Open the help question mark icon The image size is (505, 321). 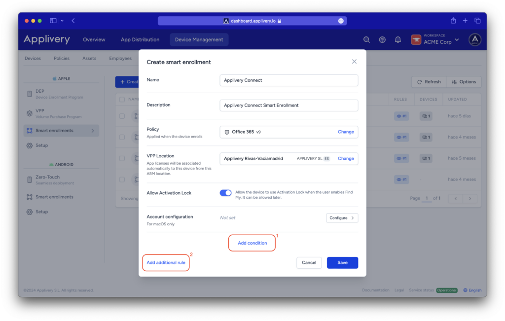click(x=382, y=39)
